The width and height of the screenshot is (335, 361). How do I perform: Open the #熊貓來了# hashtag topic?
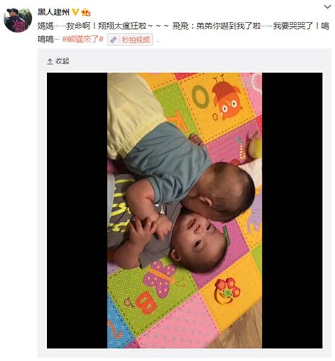(82, 39)
